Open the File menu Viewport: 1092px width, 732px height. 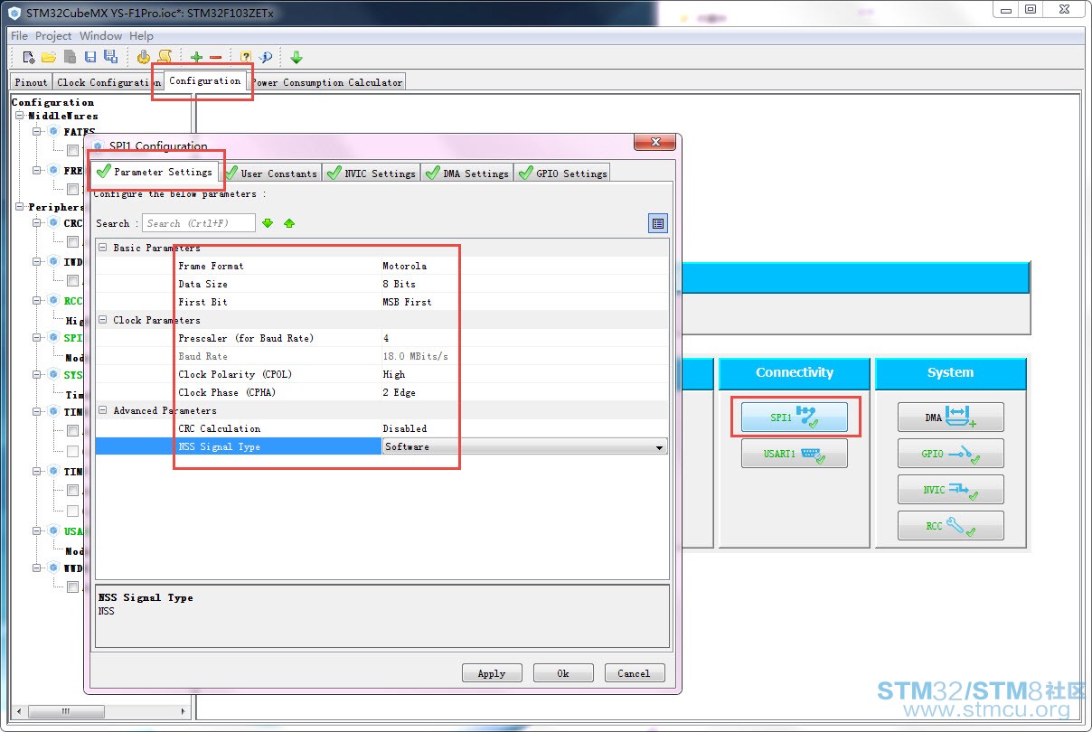[19, 36]
